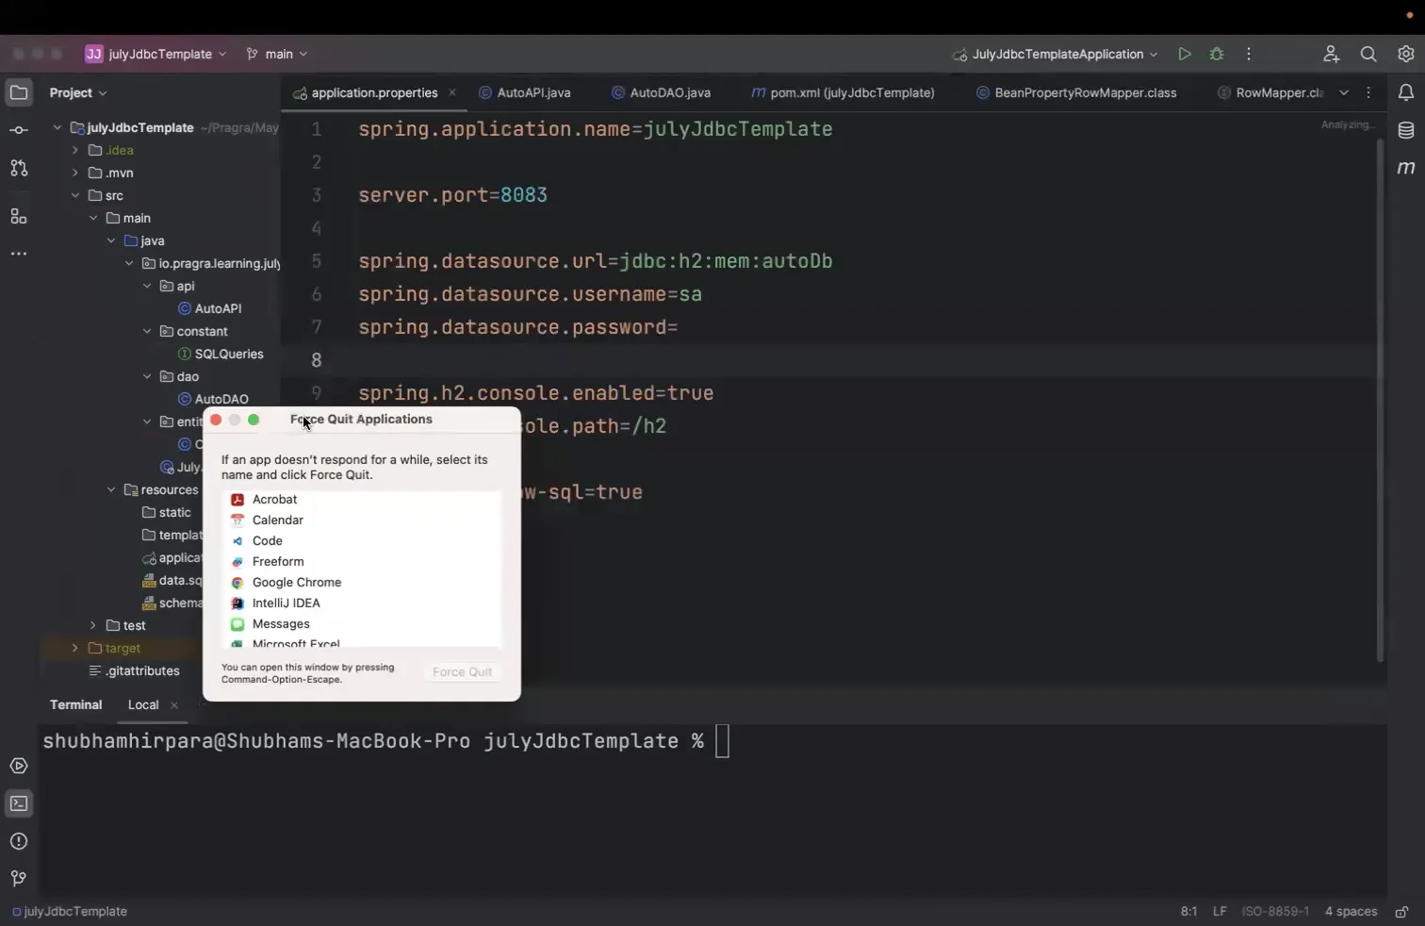Toggle read-only lock in status bar
This screenshot has width=1425, height=926.
[x=1402, y=912]
